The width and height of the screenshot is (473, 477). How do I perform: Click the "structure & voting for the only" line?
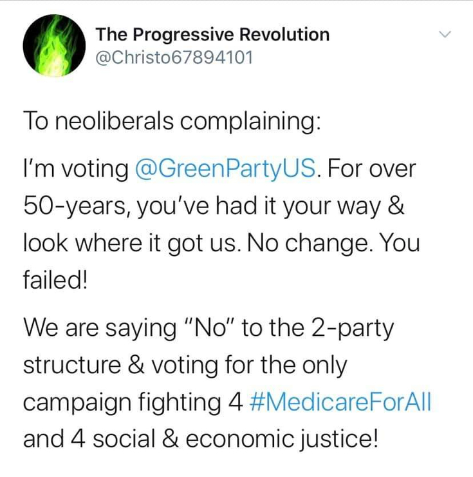(x=185, y=365)
